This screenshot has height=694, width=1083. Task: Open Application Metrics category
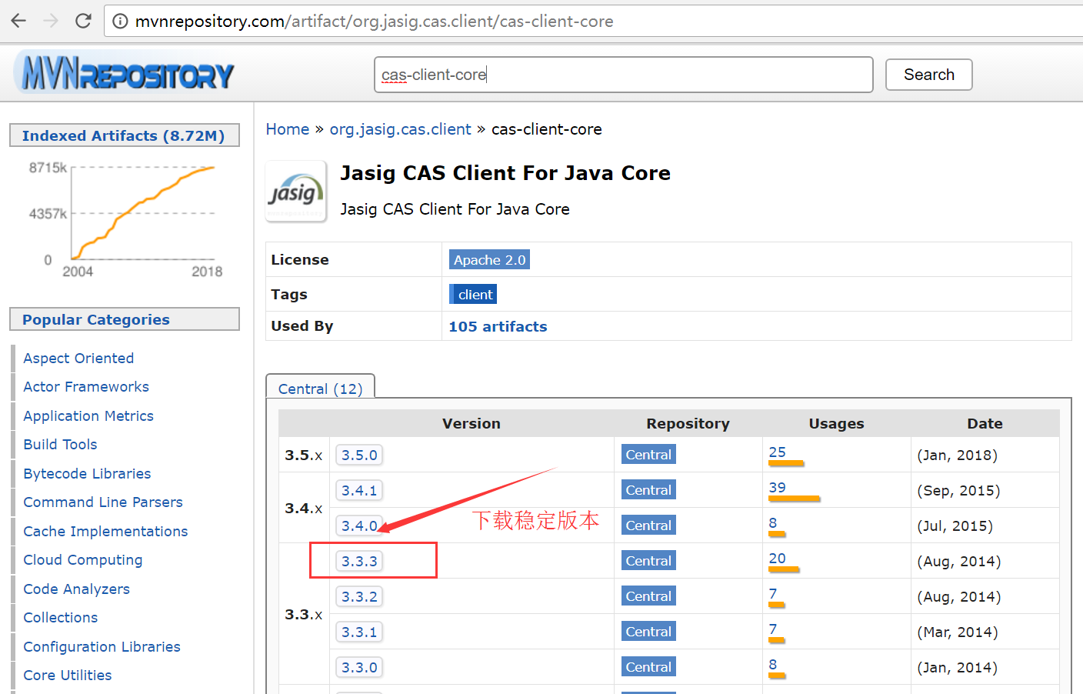point(88,415)
